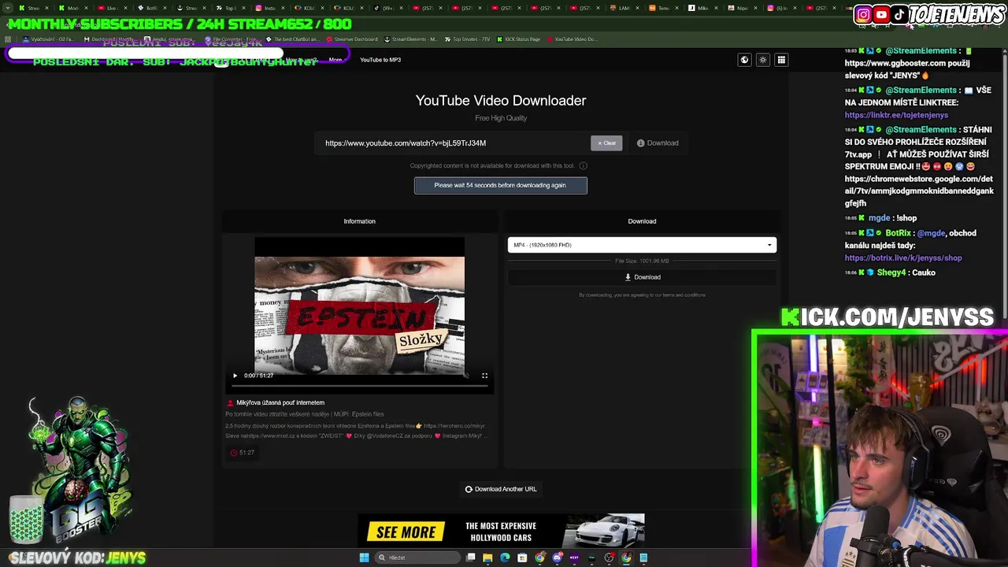Click the Hledat taskbar search box
This screenshot has height=567, width=1008.
point(417,558)
